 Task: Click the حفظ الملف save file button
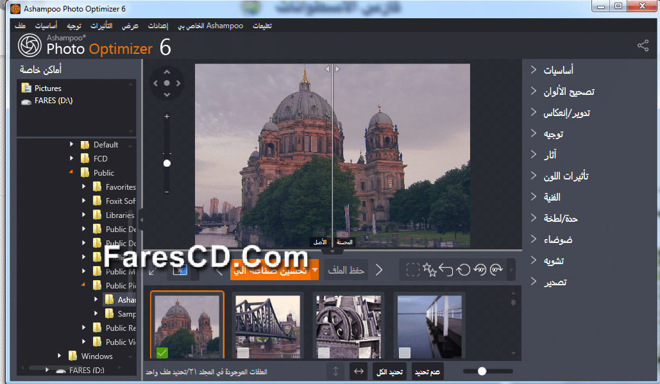pyautogui.click(x=346, y=270)
